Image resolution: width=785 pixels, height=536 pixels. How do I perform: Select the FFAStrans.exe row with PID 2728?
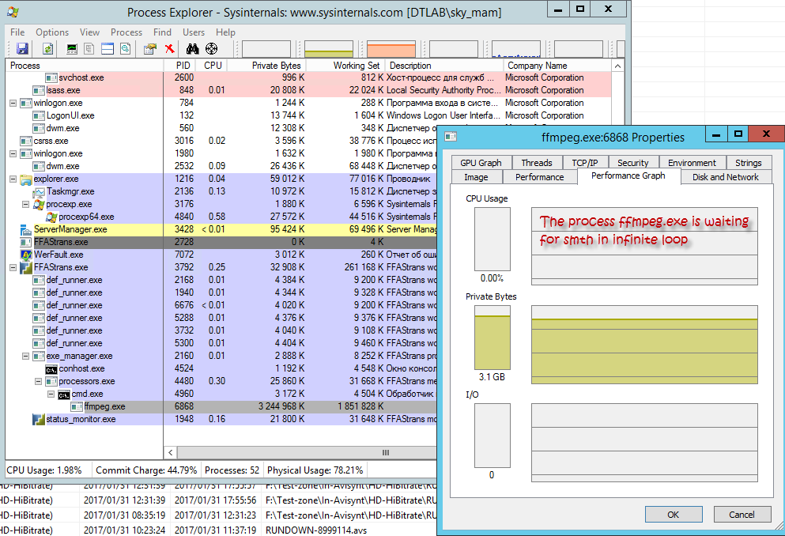[221, 242]
